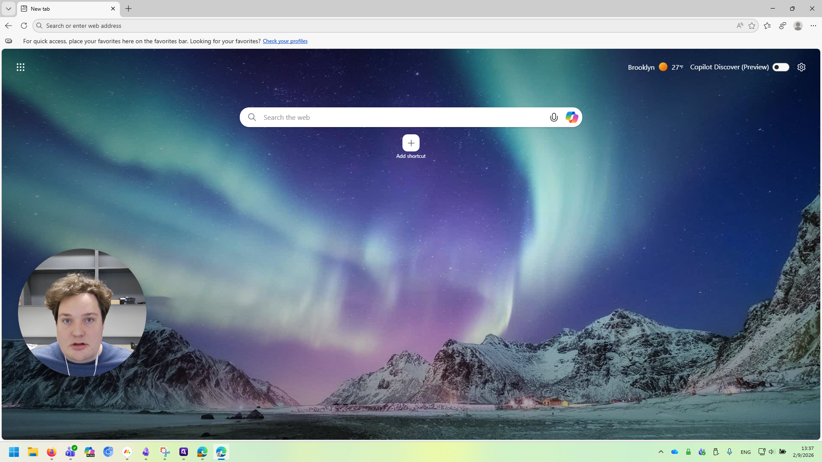Viewport: 822px width, 462px height.
Task: Open Copilot from search box icon
Action: (x=572, y=117)
